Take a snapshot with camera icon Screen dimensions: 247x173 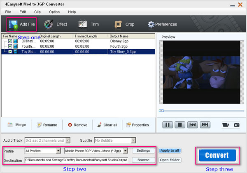[237, 125]
